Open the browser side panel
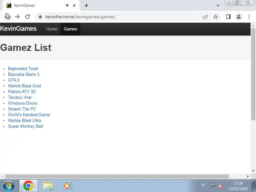256x192 pixels. tap(228, 17)
